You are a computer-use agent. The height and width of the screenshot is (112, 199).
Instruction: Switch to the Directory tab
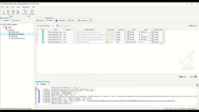click(x=16, y=21)
